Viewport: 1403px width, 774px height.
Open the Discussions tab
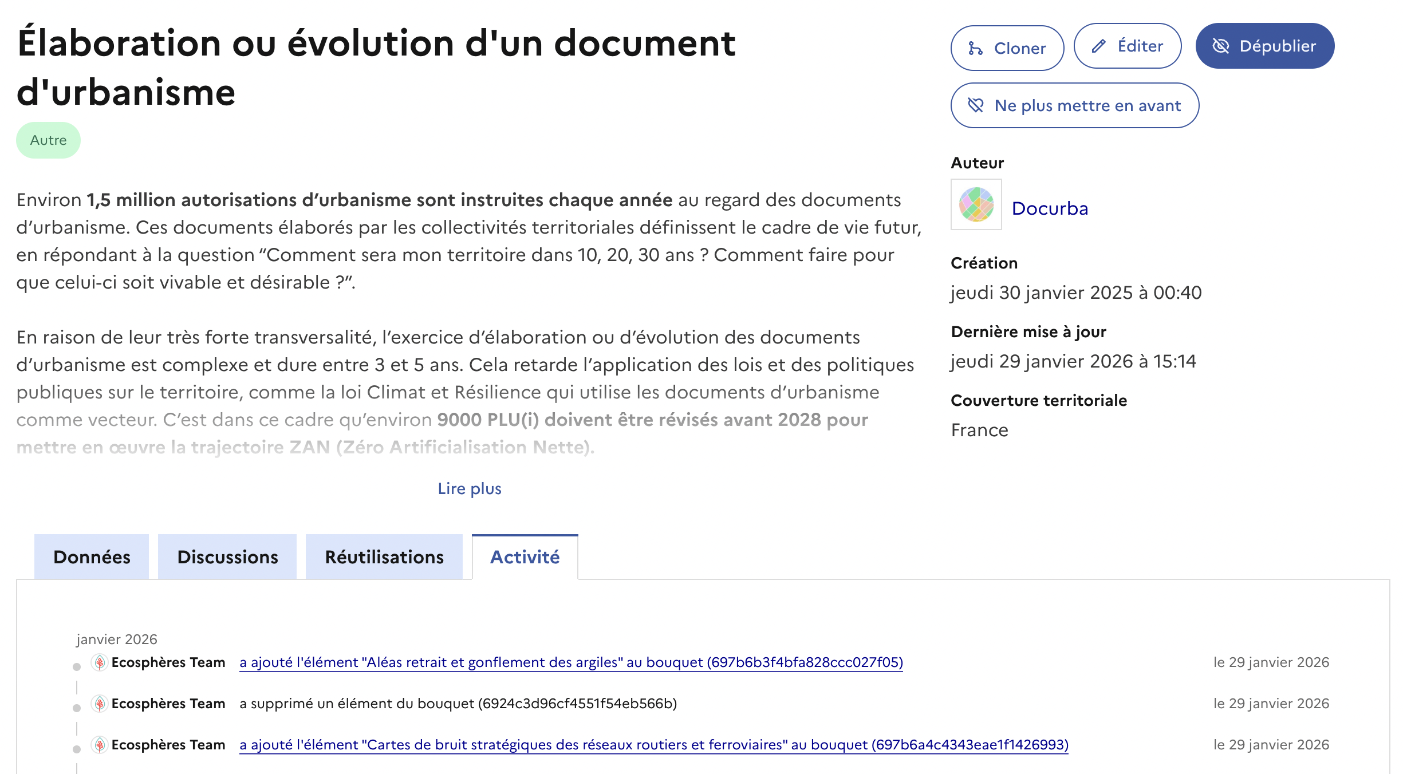[227, 557]
